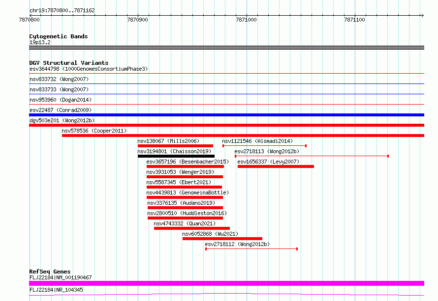Click the nsv4439813 (GenomeinaBottle) label
This screenshot has width=438, height=301.
click(188, 192)
